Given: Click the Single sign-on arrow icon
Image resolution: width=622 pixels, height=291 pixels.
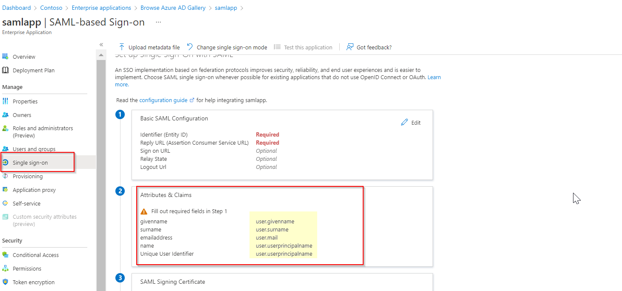Looking at the screenshot, I should point(5,163).
